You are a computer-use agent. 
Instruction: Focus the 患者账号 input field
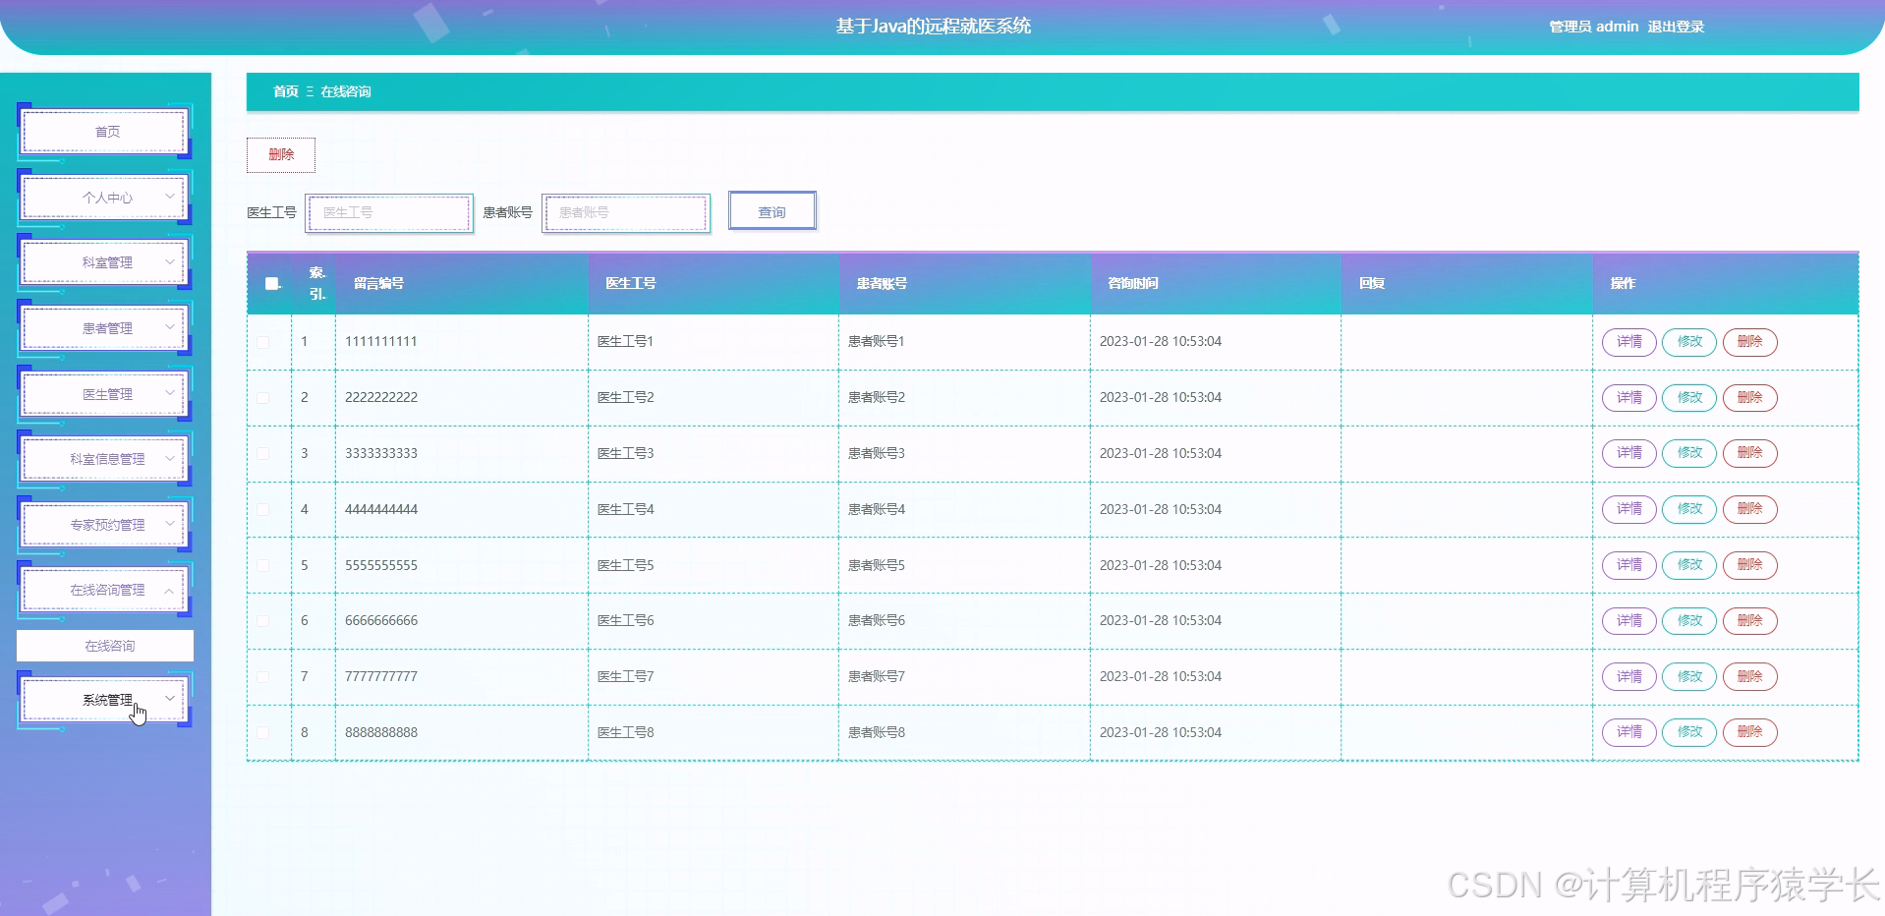click(626, 213)
